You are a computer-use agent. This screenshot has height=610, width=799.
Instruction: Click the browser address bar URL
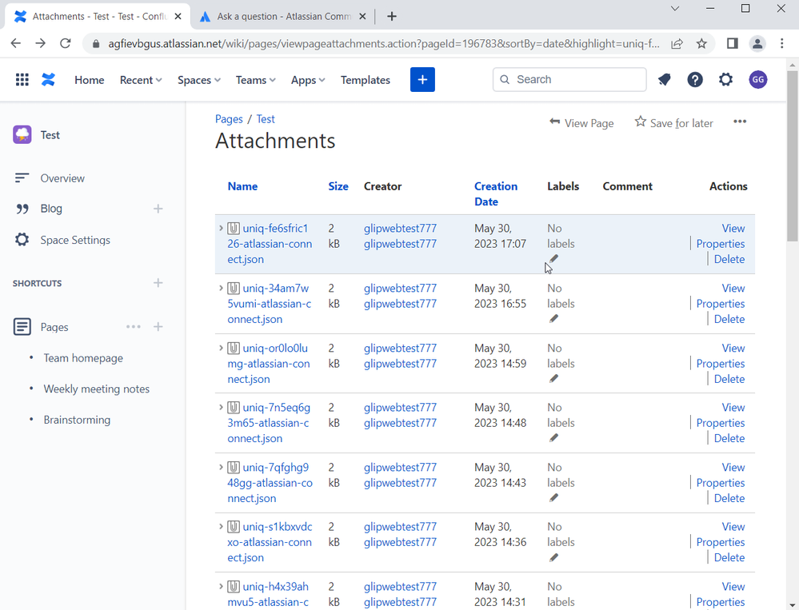coord(383,44)
